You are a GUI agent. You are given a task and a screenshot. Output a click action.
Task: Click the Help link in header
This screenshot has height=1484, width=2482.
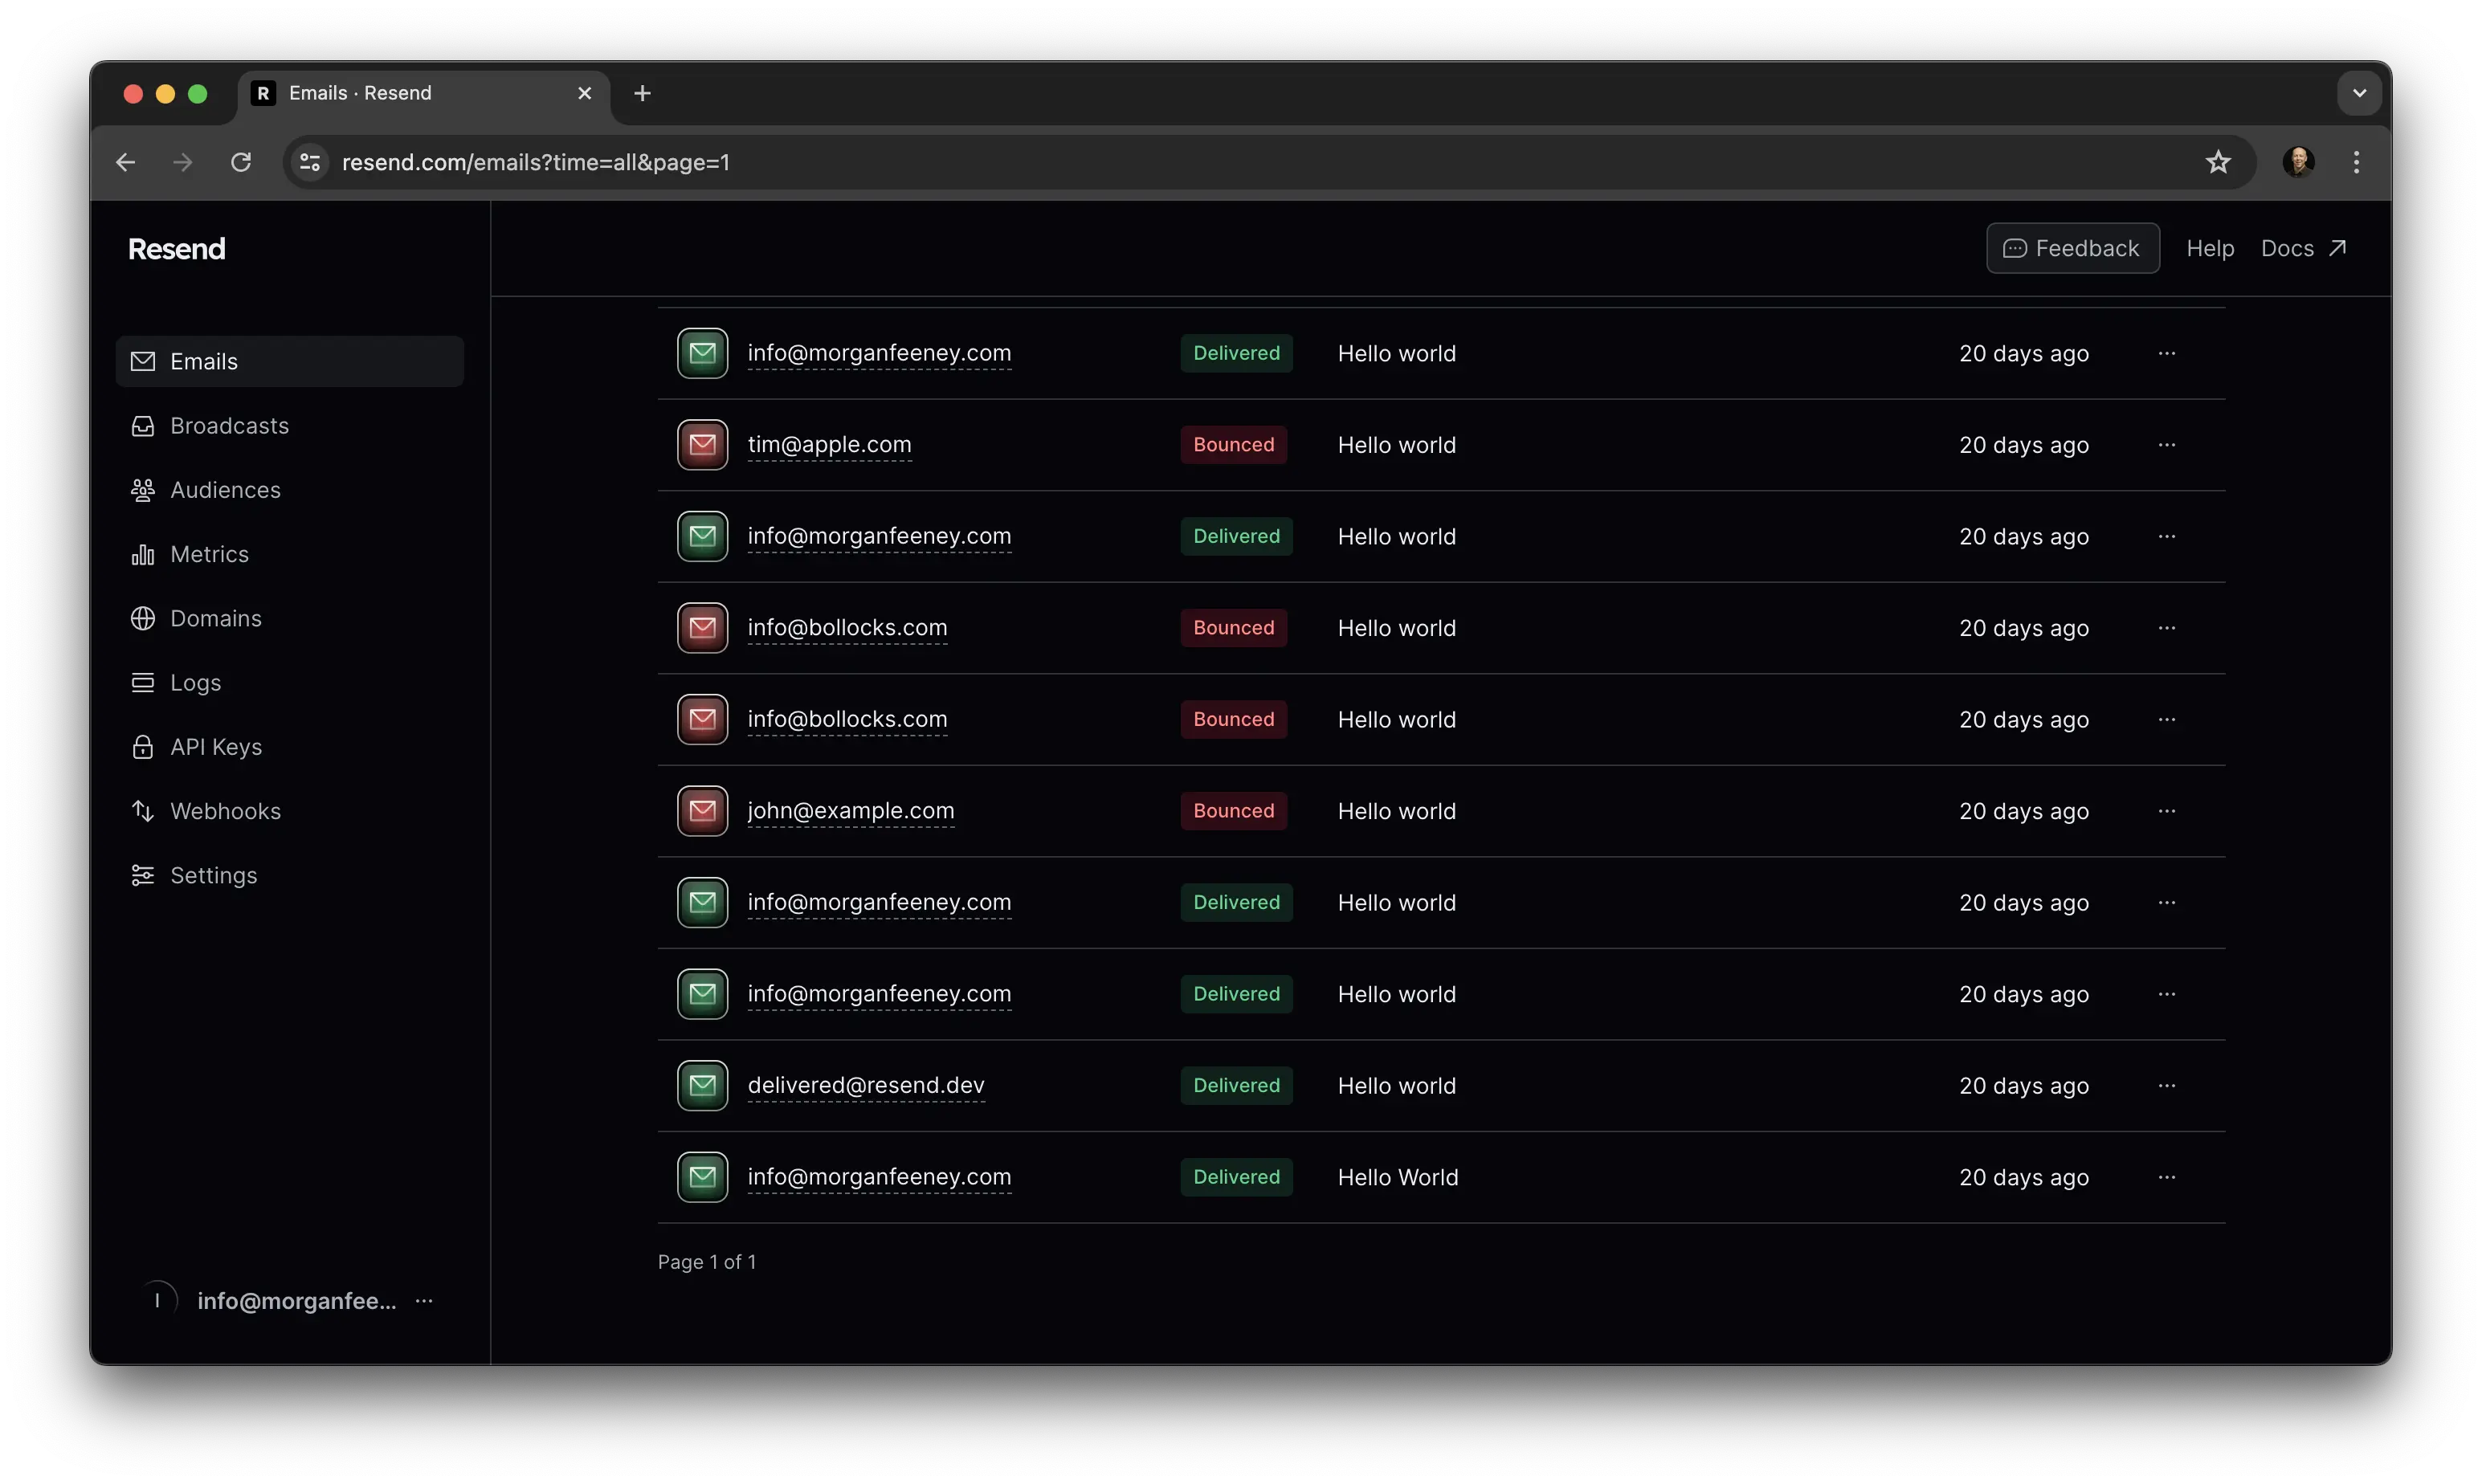pos(2209,248)
